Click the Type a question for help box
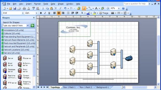 tap(136, 4)
